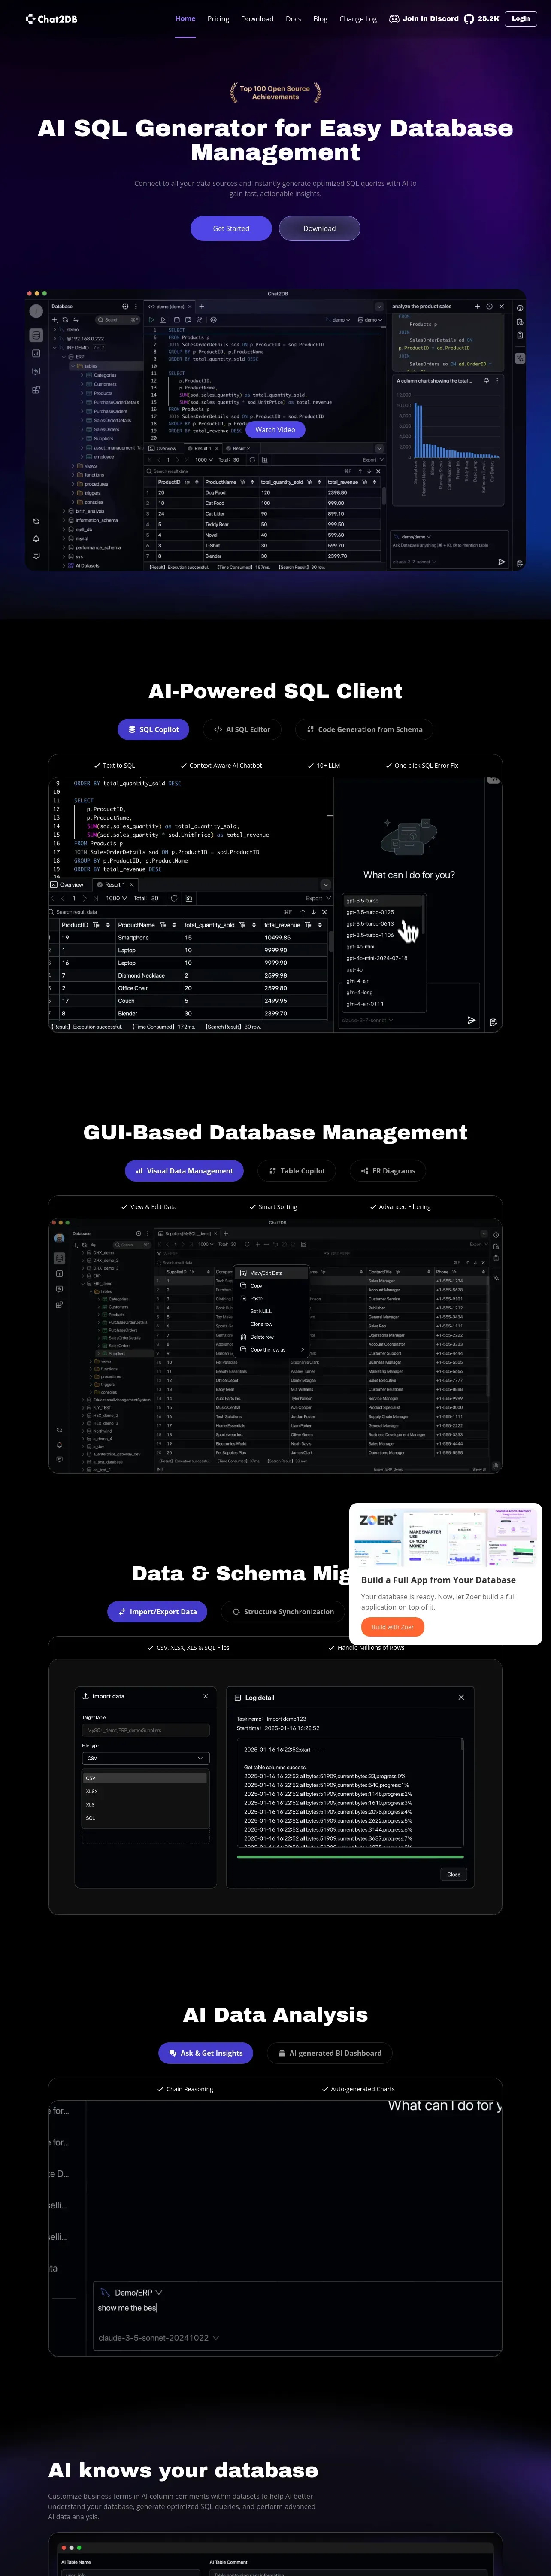
Task: Switch to Structure Synchronization tab
Action: [283, 1612]
